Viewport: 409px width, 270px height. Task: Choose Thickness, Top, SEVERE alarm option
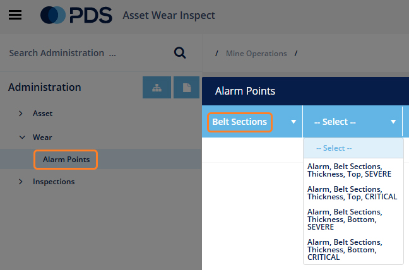[x=353, y=170]
